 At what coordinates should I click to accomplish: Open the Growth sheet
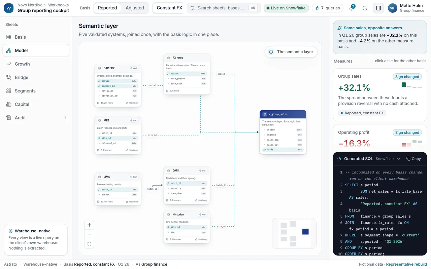(36, 64)
